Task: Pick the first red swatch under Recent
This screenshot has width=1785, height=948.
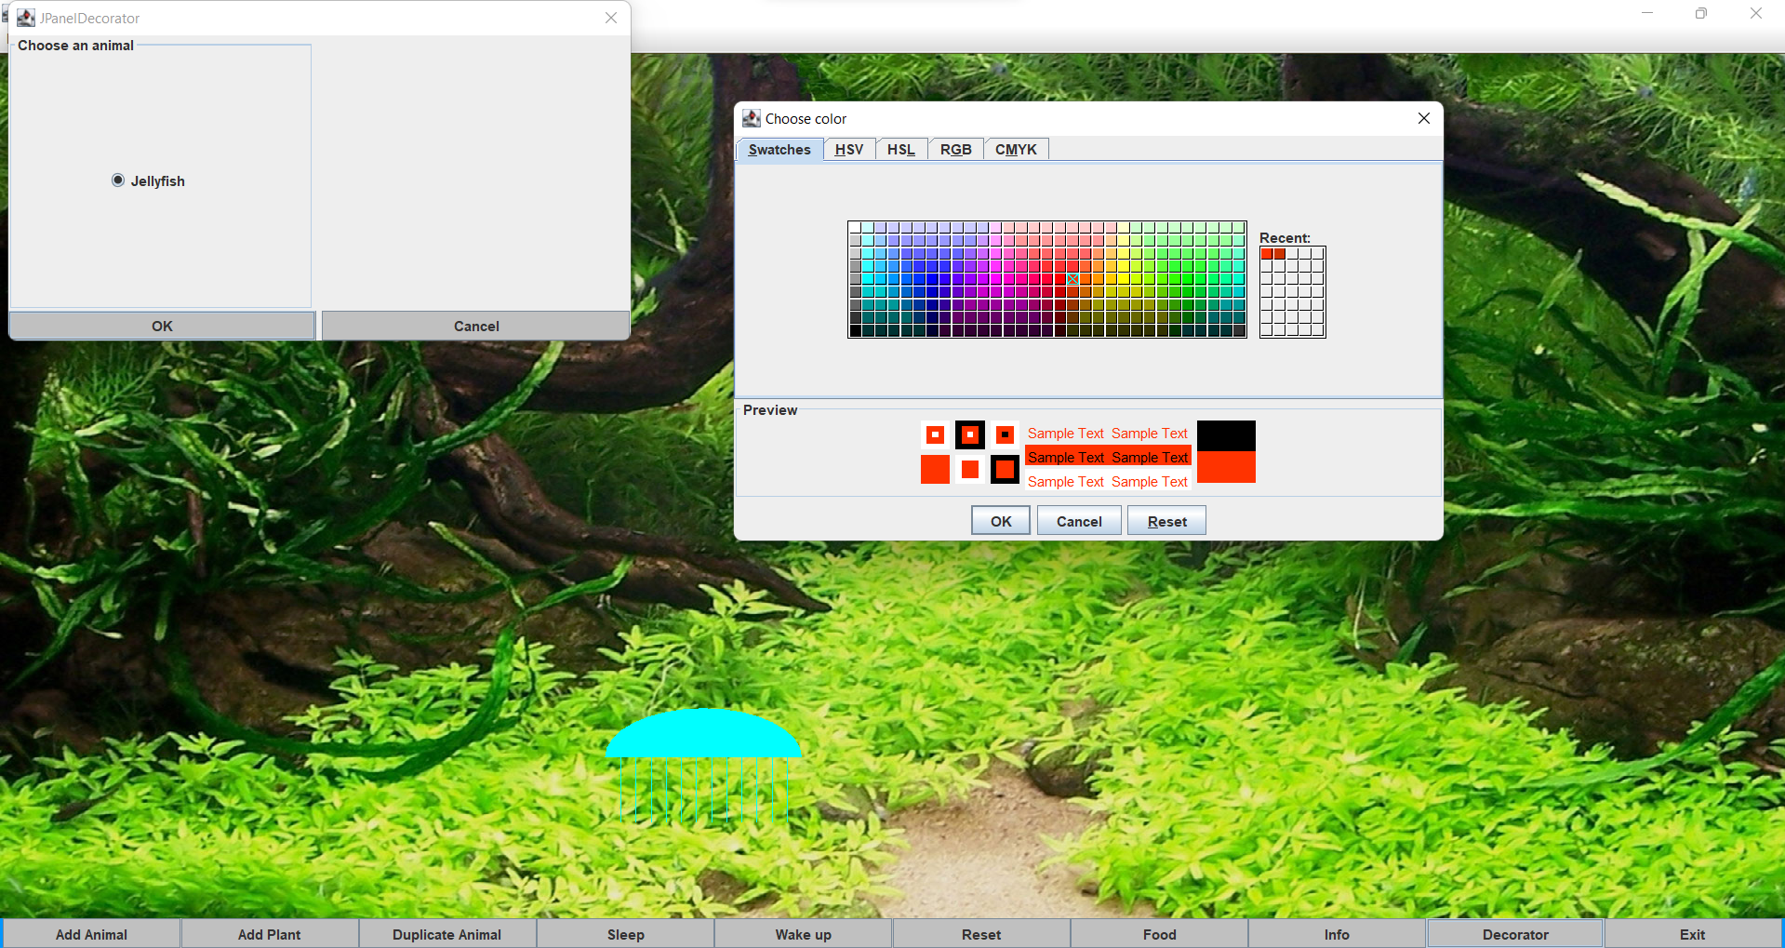Action: (x=1267, y=254)
